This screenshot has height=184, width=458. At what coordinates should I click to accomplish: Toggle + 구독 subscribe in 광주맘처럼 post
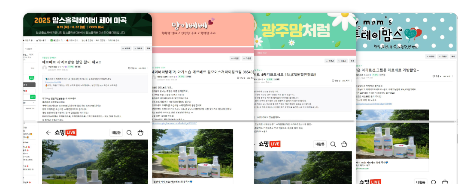pyautogui.click(x=270, y=79)
